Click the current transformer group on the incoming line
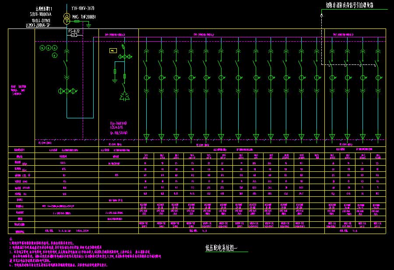 [67, 91]
